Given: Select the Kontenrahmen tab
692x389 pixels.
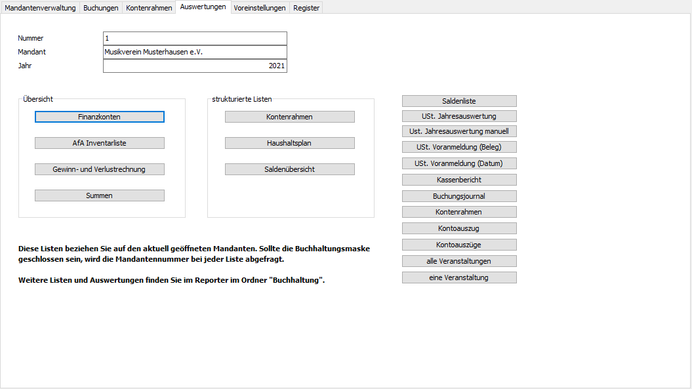Looking at the screenshot, I should 149,8.
